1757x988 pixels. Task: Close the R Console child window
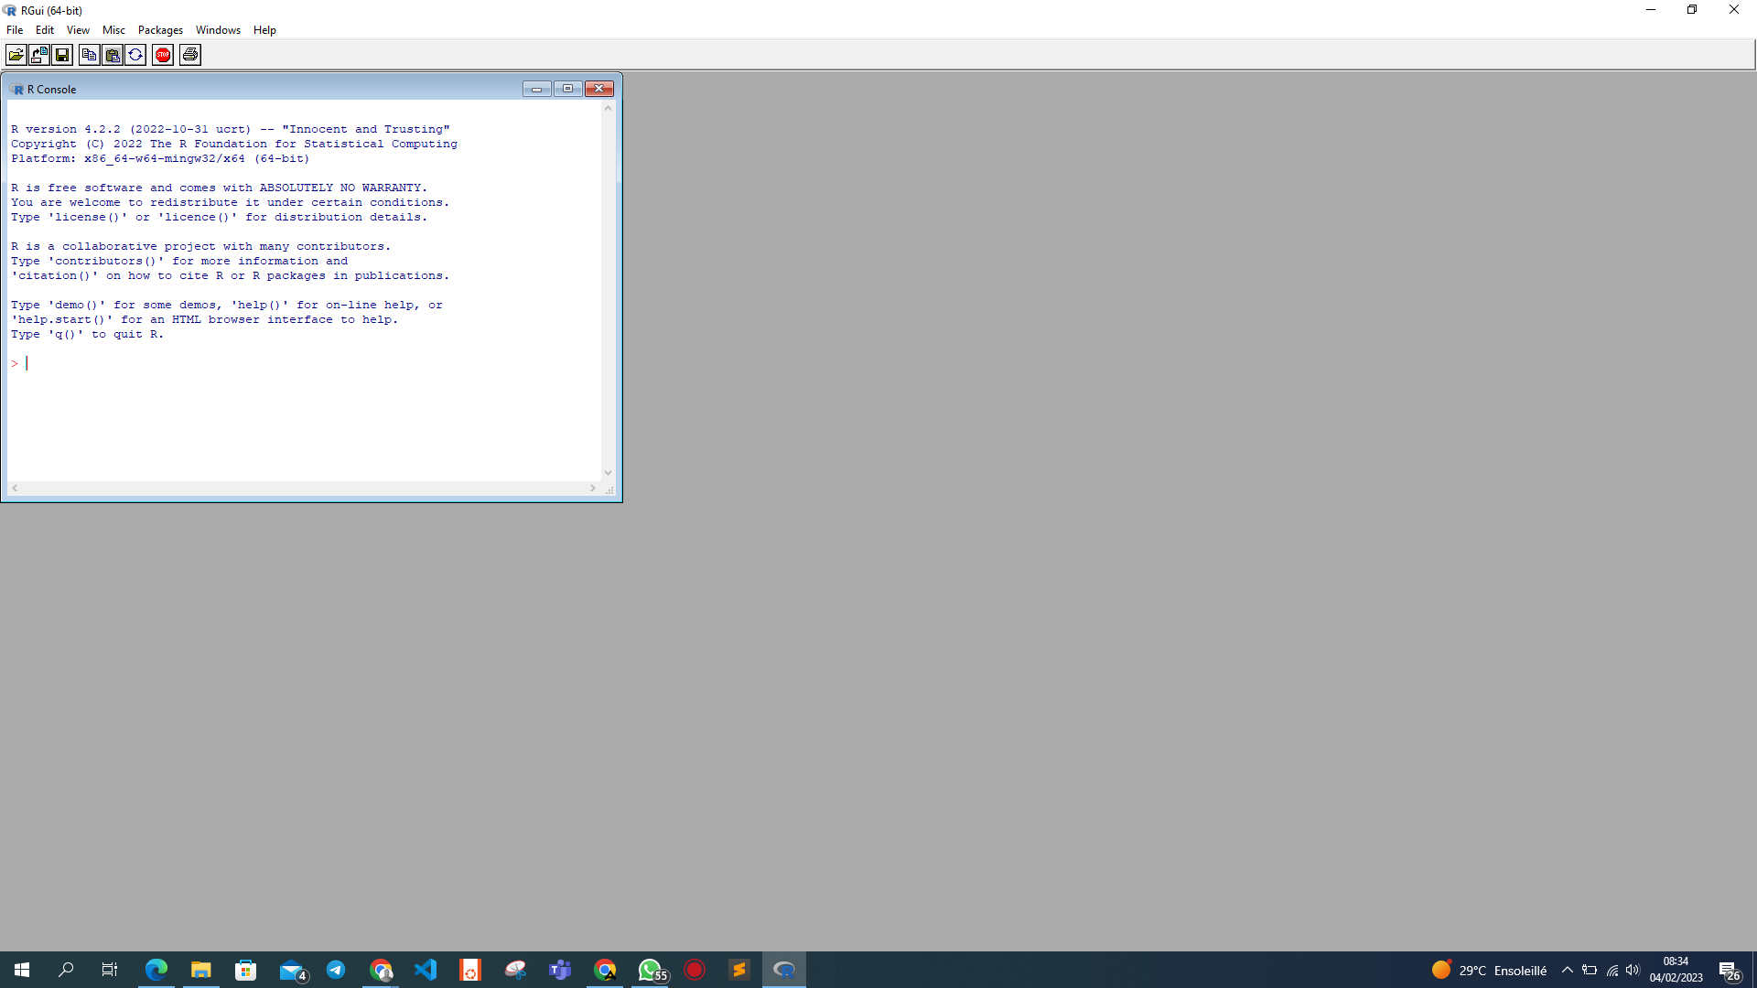coord(599,89)
